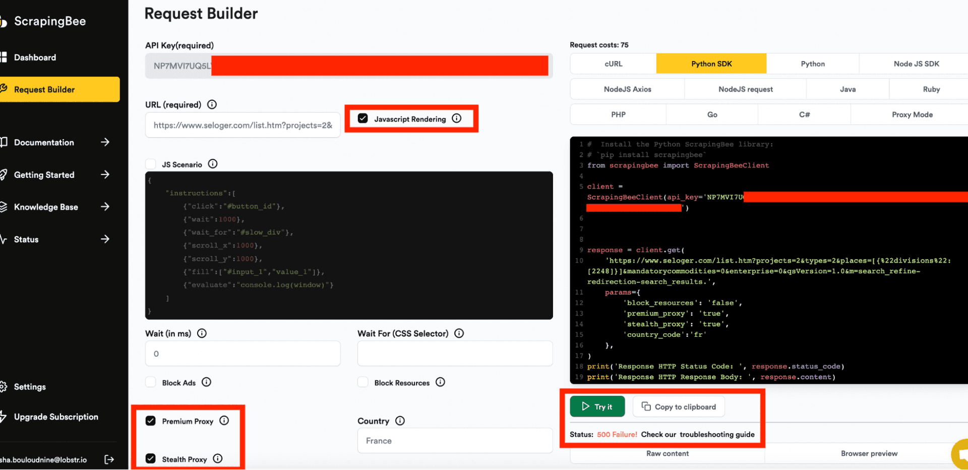Screen dimensions: 968x470
Task: Click the Documentation book icon
Action: coord(4,142)
